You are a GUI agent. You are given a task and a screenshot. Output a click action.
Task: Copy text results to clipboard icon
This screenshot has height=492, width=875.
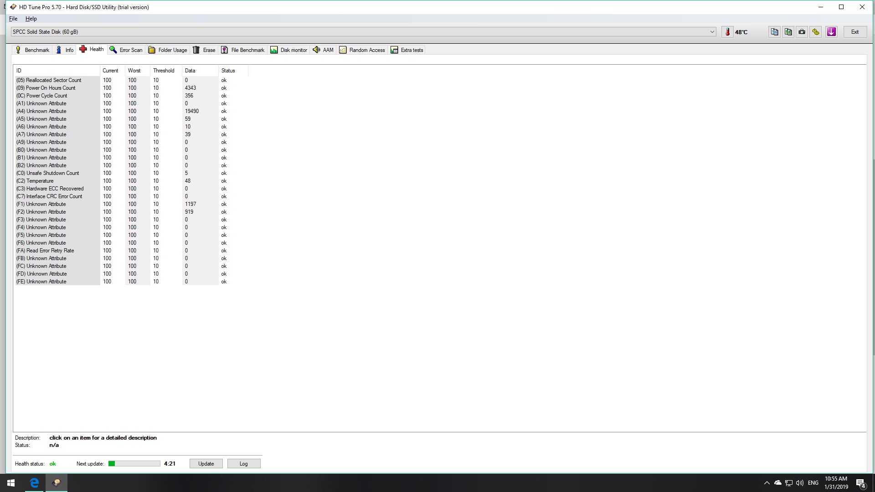[774, 32]
